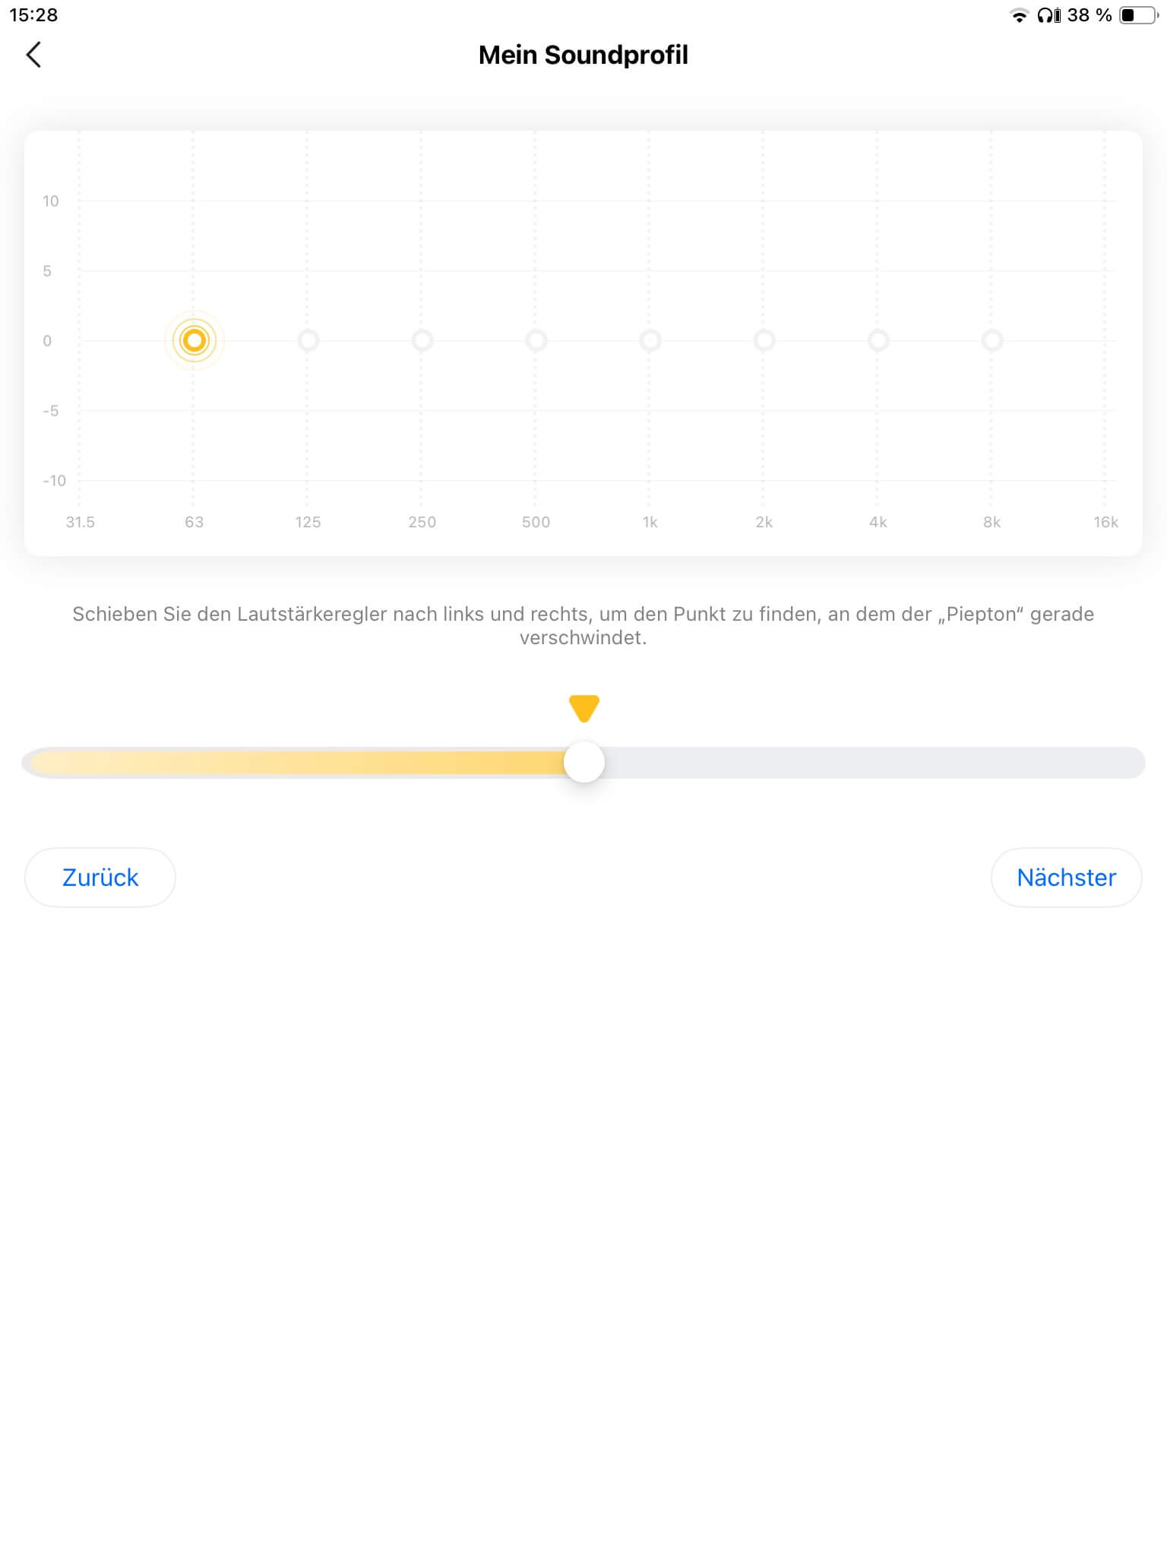Tap the back arrow at top left
Image resolution: width=1167 pixels, height=1556 pixels.
(x=33, y=55)
